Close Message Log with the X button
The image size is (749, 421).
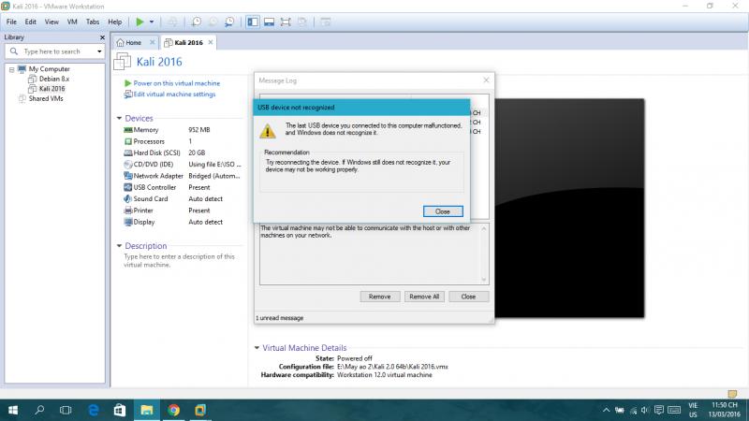(x=486, y=80)
